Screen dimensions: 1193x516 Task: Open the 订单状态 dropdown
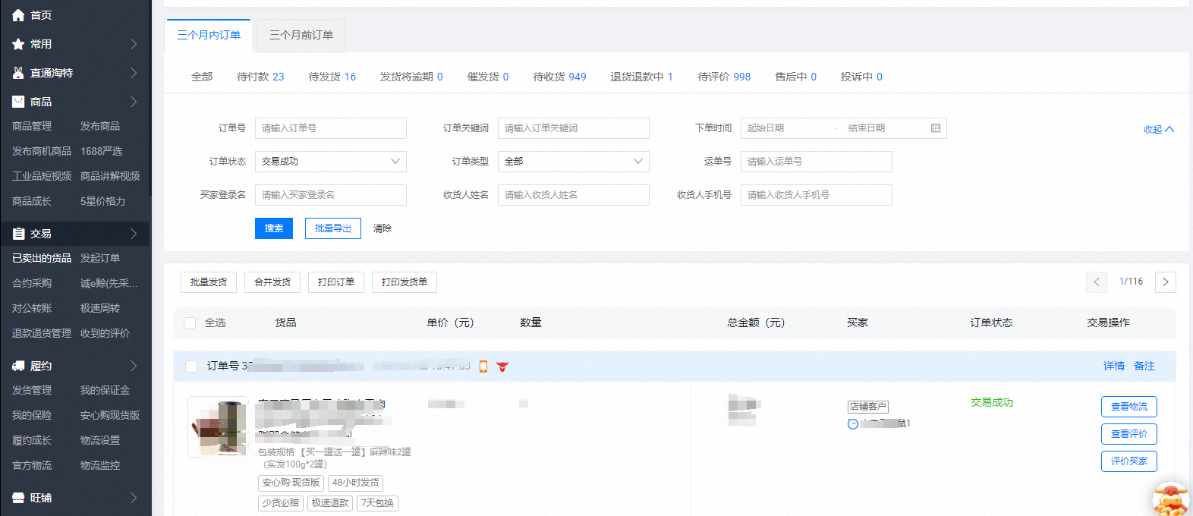click(330, 162)
